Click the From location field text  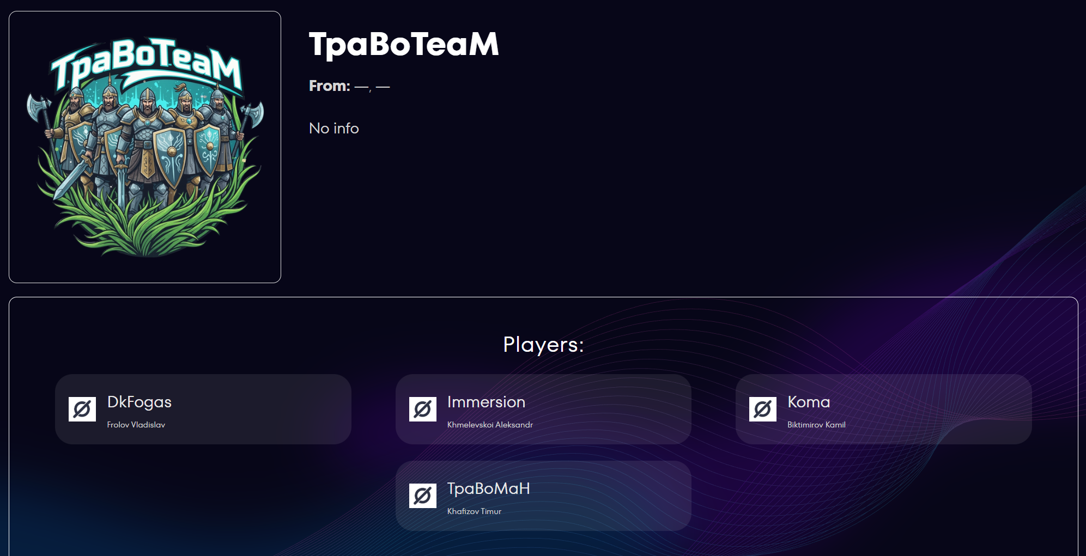(349, 86)
